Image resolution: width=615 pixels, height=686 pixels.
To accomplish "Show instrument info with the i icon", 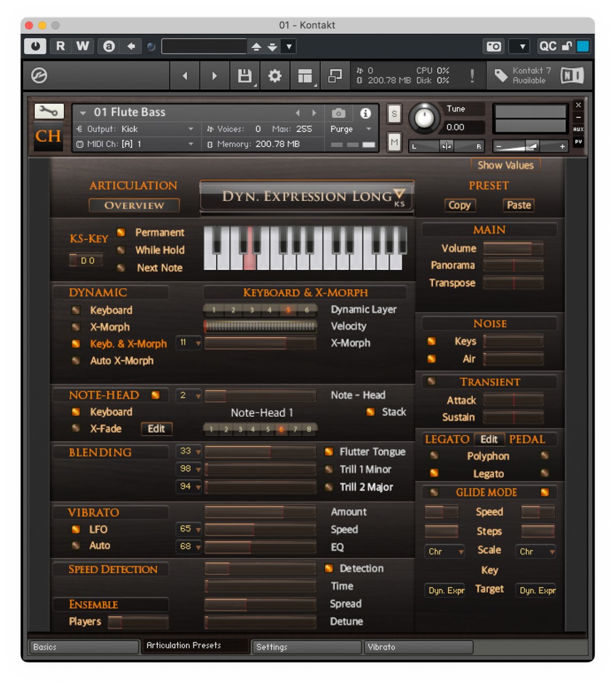I will [x=365, y=113].
